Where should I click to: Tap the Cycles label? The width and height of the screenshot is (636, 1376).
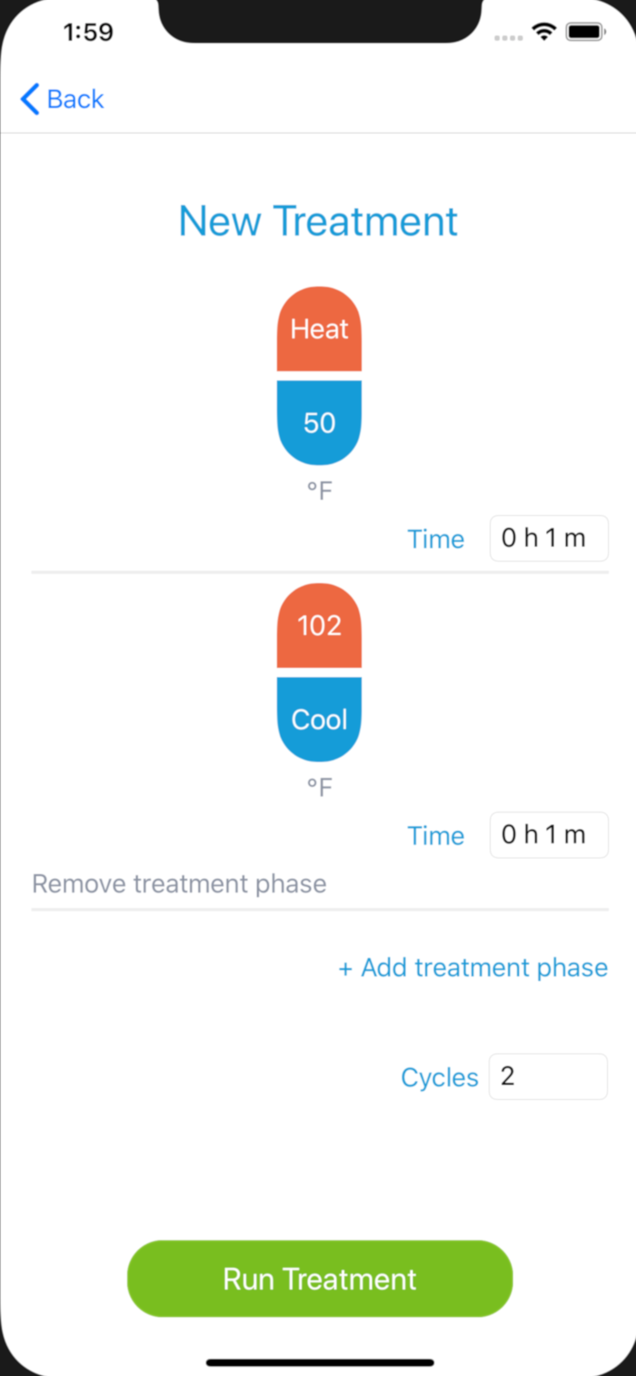click(x=439, y=1078)
